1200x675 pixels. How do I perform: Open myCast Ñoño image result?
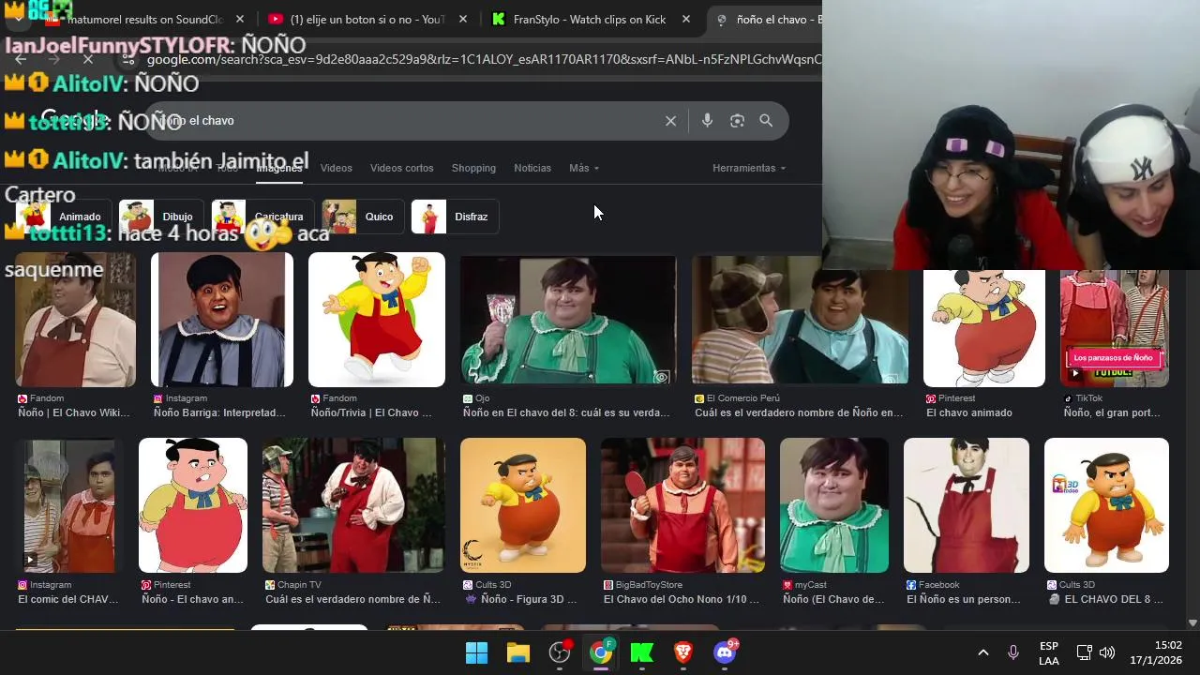pyautogui.click(x=834, y=505)
